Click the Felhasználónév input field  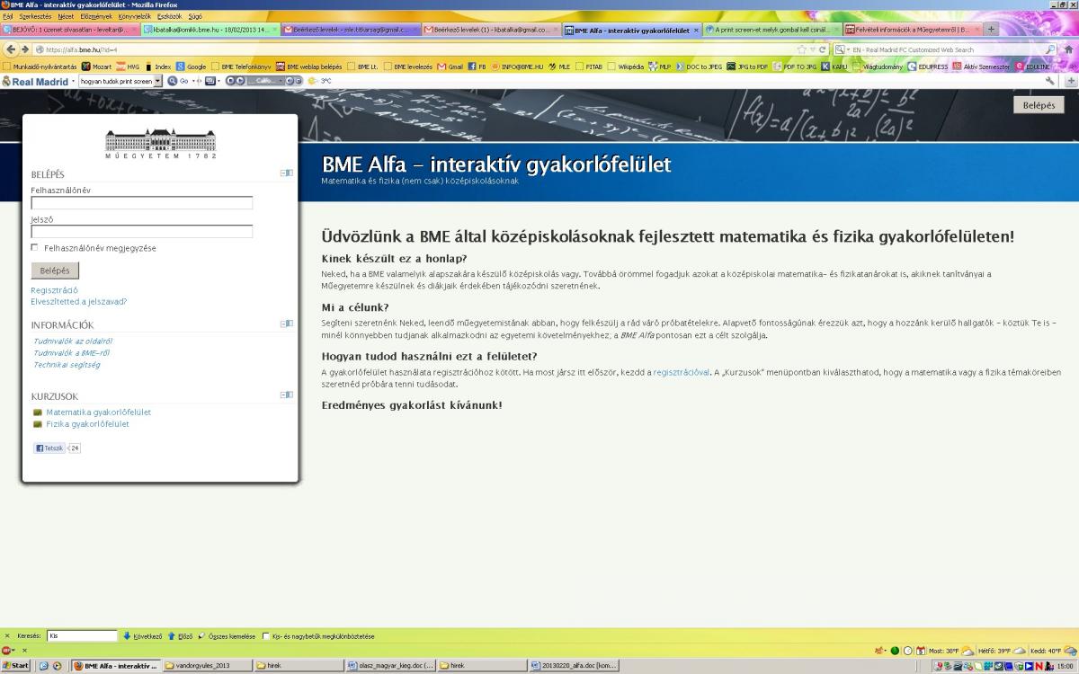point(142,203)
